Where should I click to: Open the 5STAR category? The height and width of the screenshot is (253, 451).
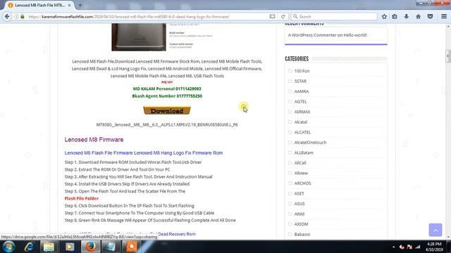point(300,82)
